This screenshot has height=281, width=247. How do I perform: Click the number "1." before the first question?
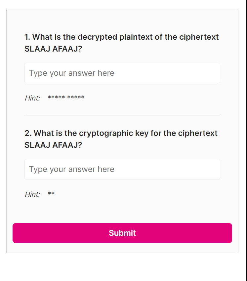click(x=27, y=37)
